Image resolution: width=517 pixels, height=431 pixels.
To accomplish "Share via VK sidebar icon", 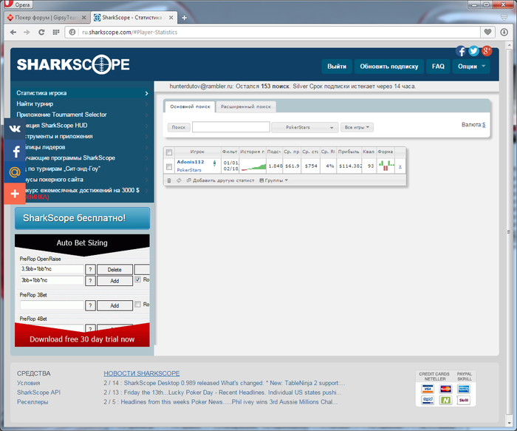I will click(x=15, y=129).
